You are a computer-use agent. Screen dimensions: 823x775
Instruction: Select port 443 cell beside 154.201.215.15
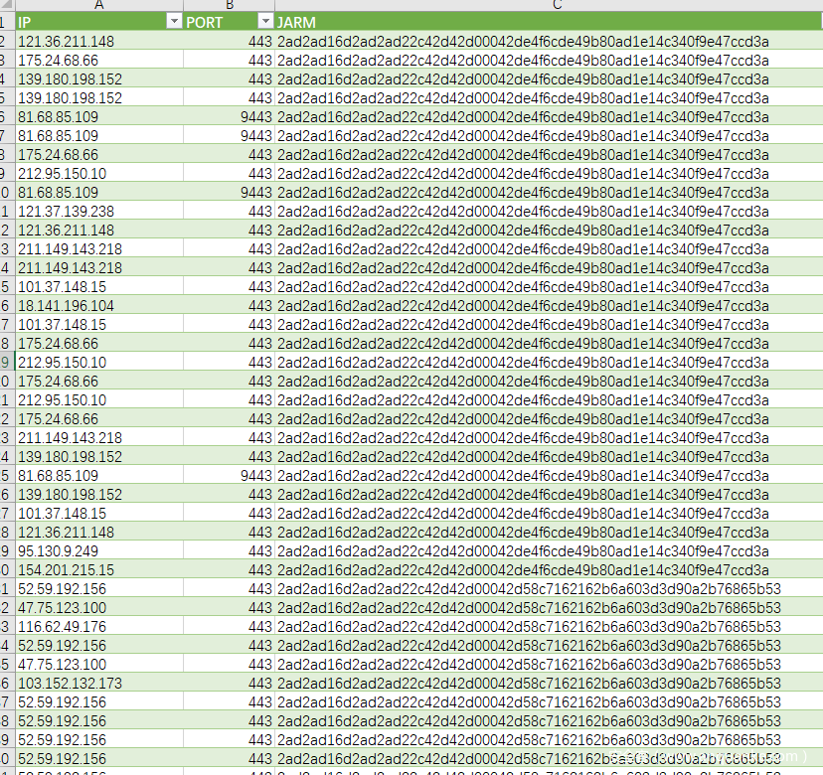click(x=229, y=570)
